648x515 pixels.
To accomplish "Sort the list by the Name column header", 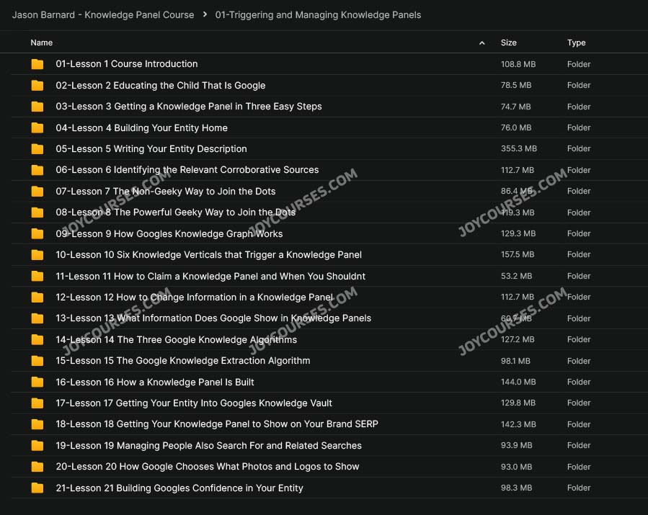I will click(x=41, y=42).
